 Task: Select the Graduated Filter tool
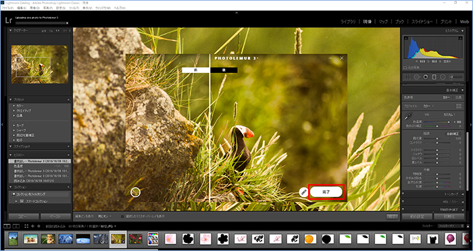pos(434,77)
